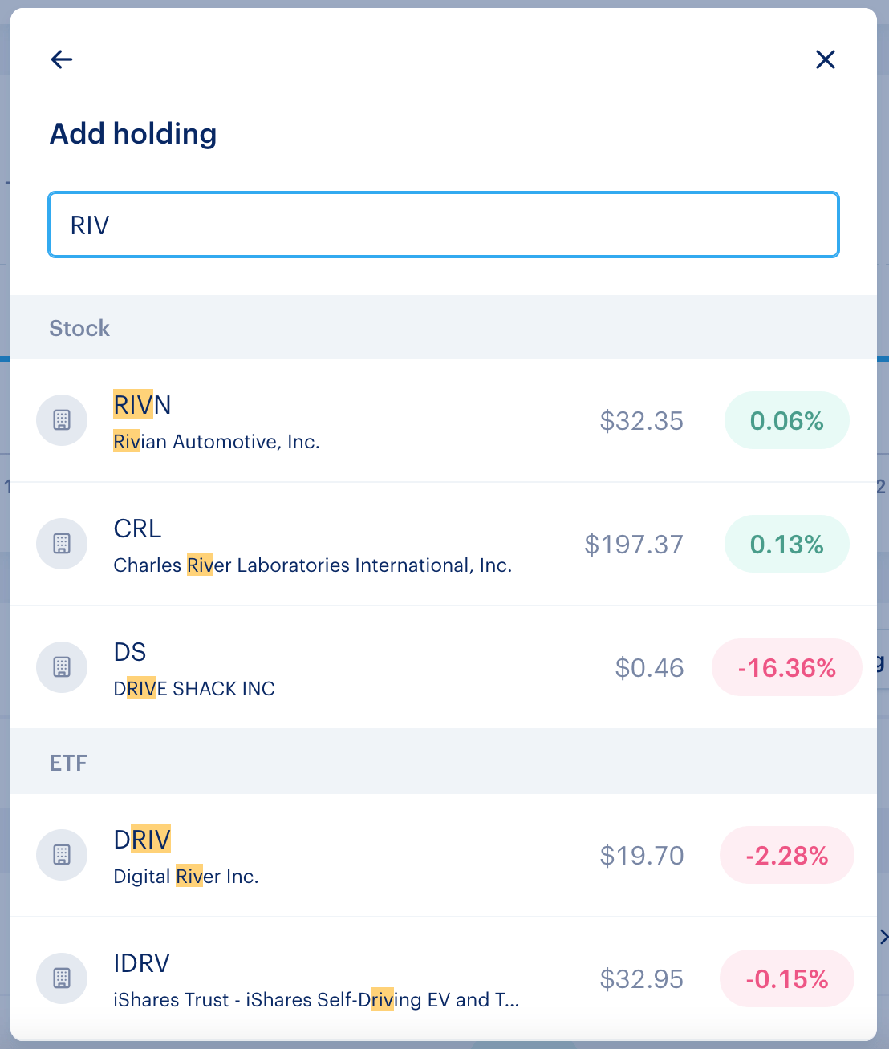Click the building icon beside CRL
The image size is (889, 1049).
point(62,544)
